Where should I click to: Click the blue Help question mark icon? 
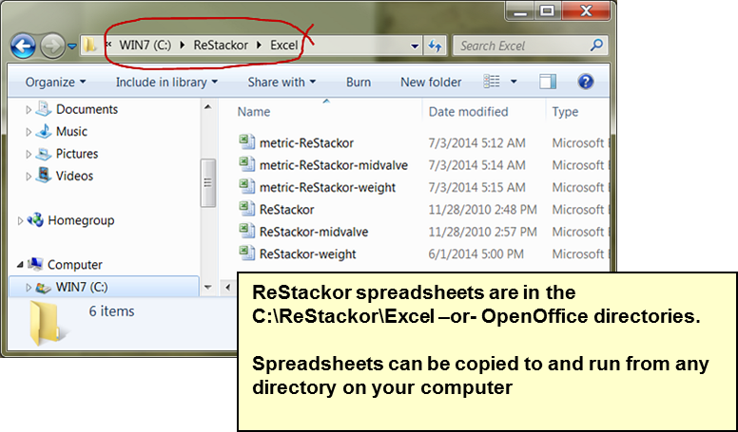coord(585,82)
